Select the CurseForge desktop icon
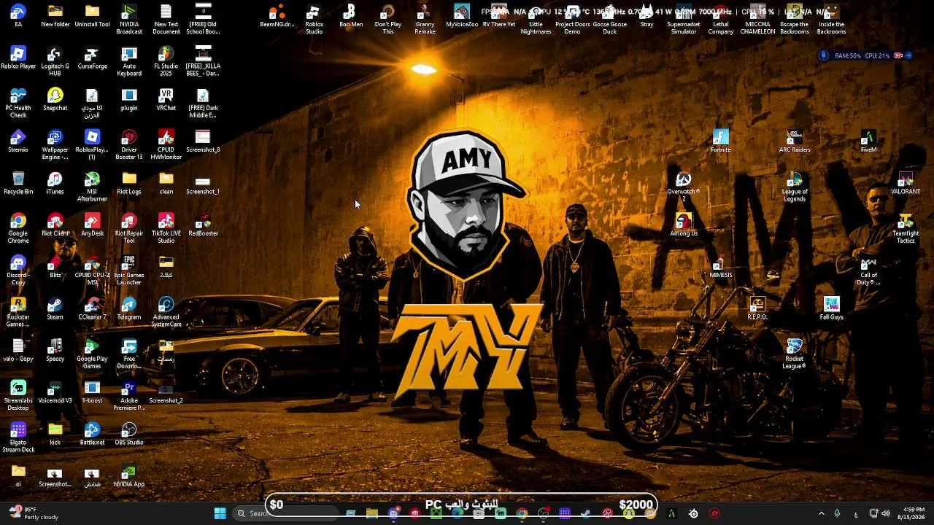This screenshot has width=934, height=525. point(92,58)
